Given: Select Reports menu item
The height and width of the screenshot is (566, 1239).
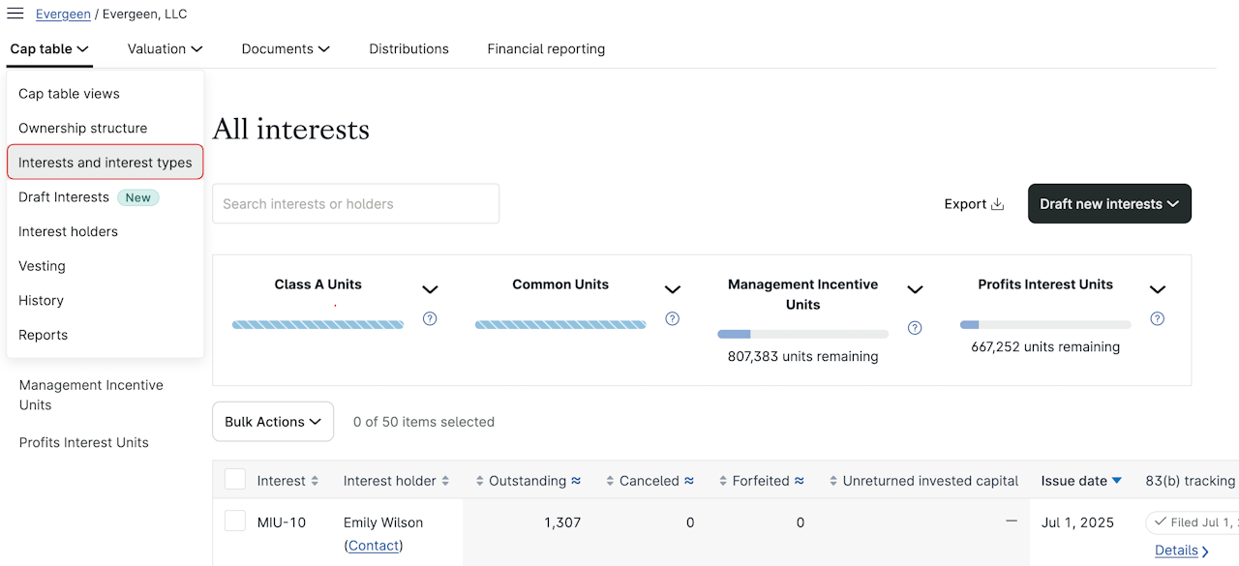Looking at the screenshot, I should 105,335.
